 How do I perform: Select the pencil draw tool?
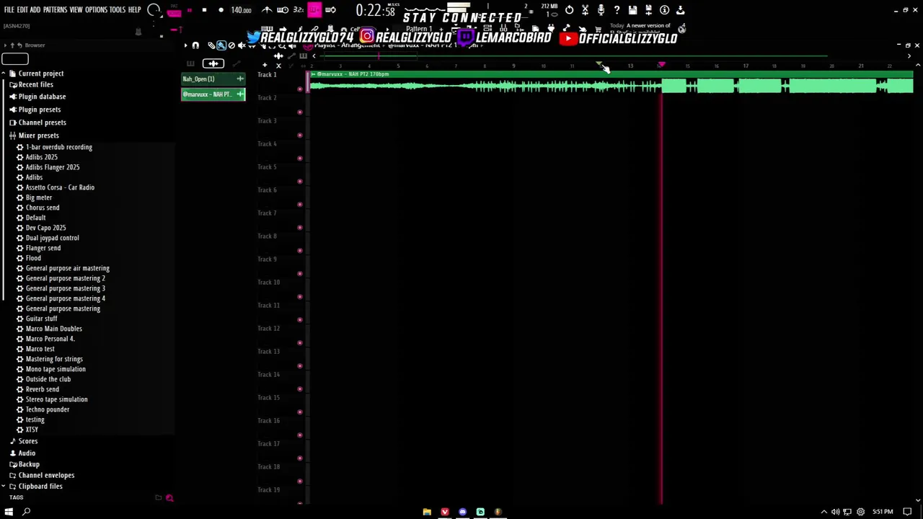[x=211, y=45]
